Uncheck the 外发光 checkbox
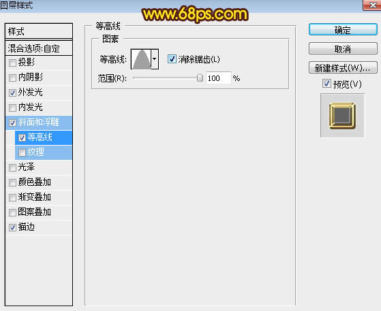 click(12, 93)
